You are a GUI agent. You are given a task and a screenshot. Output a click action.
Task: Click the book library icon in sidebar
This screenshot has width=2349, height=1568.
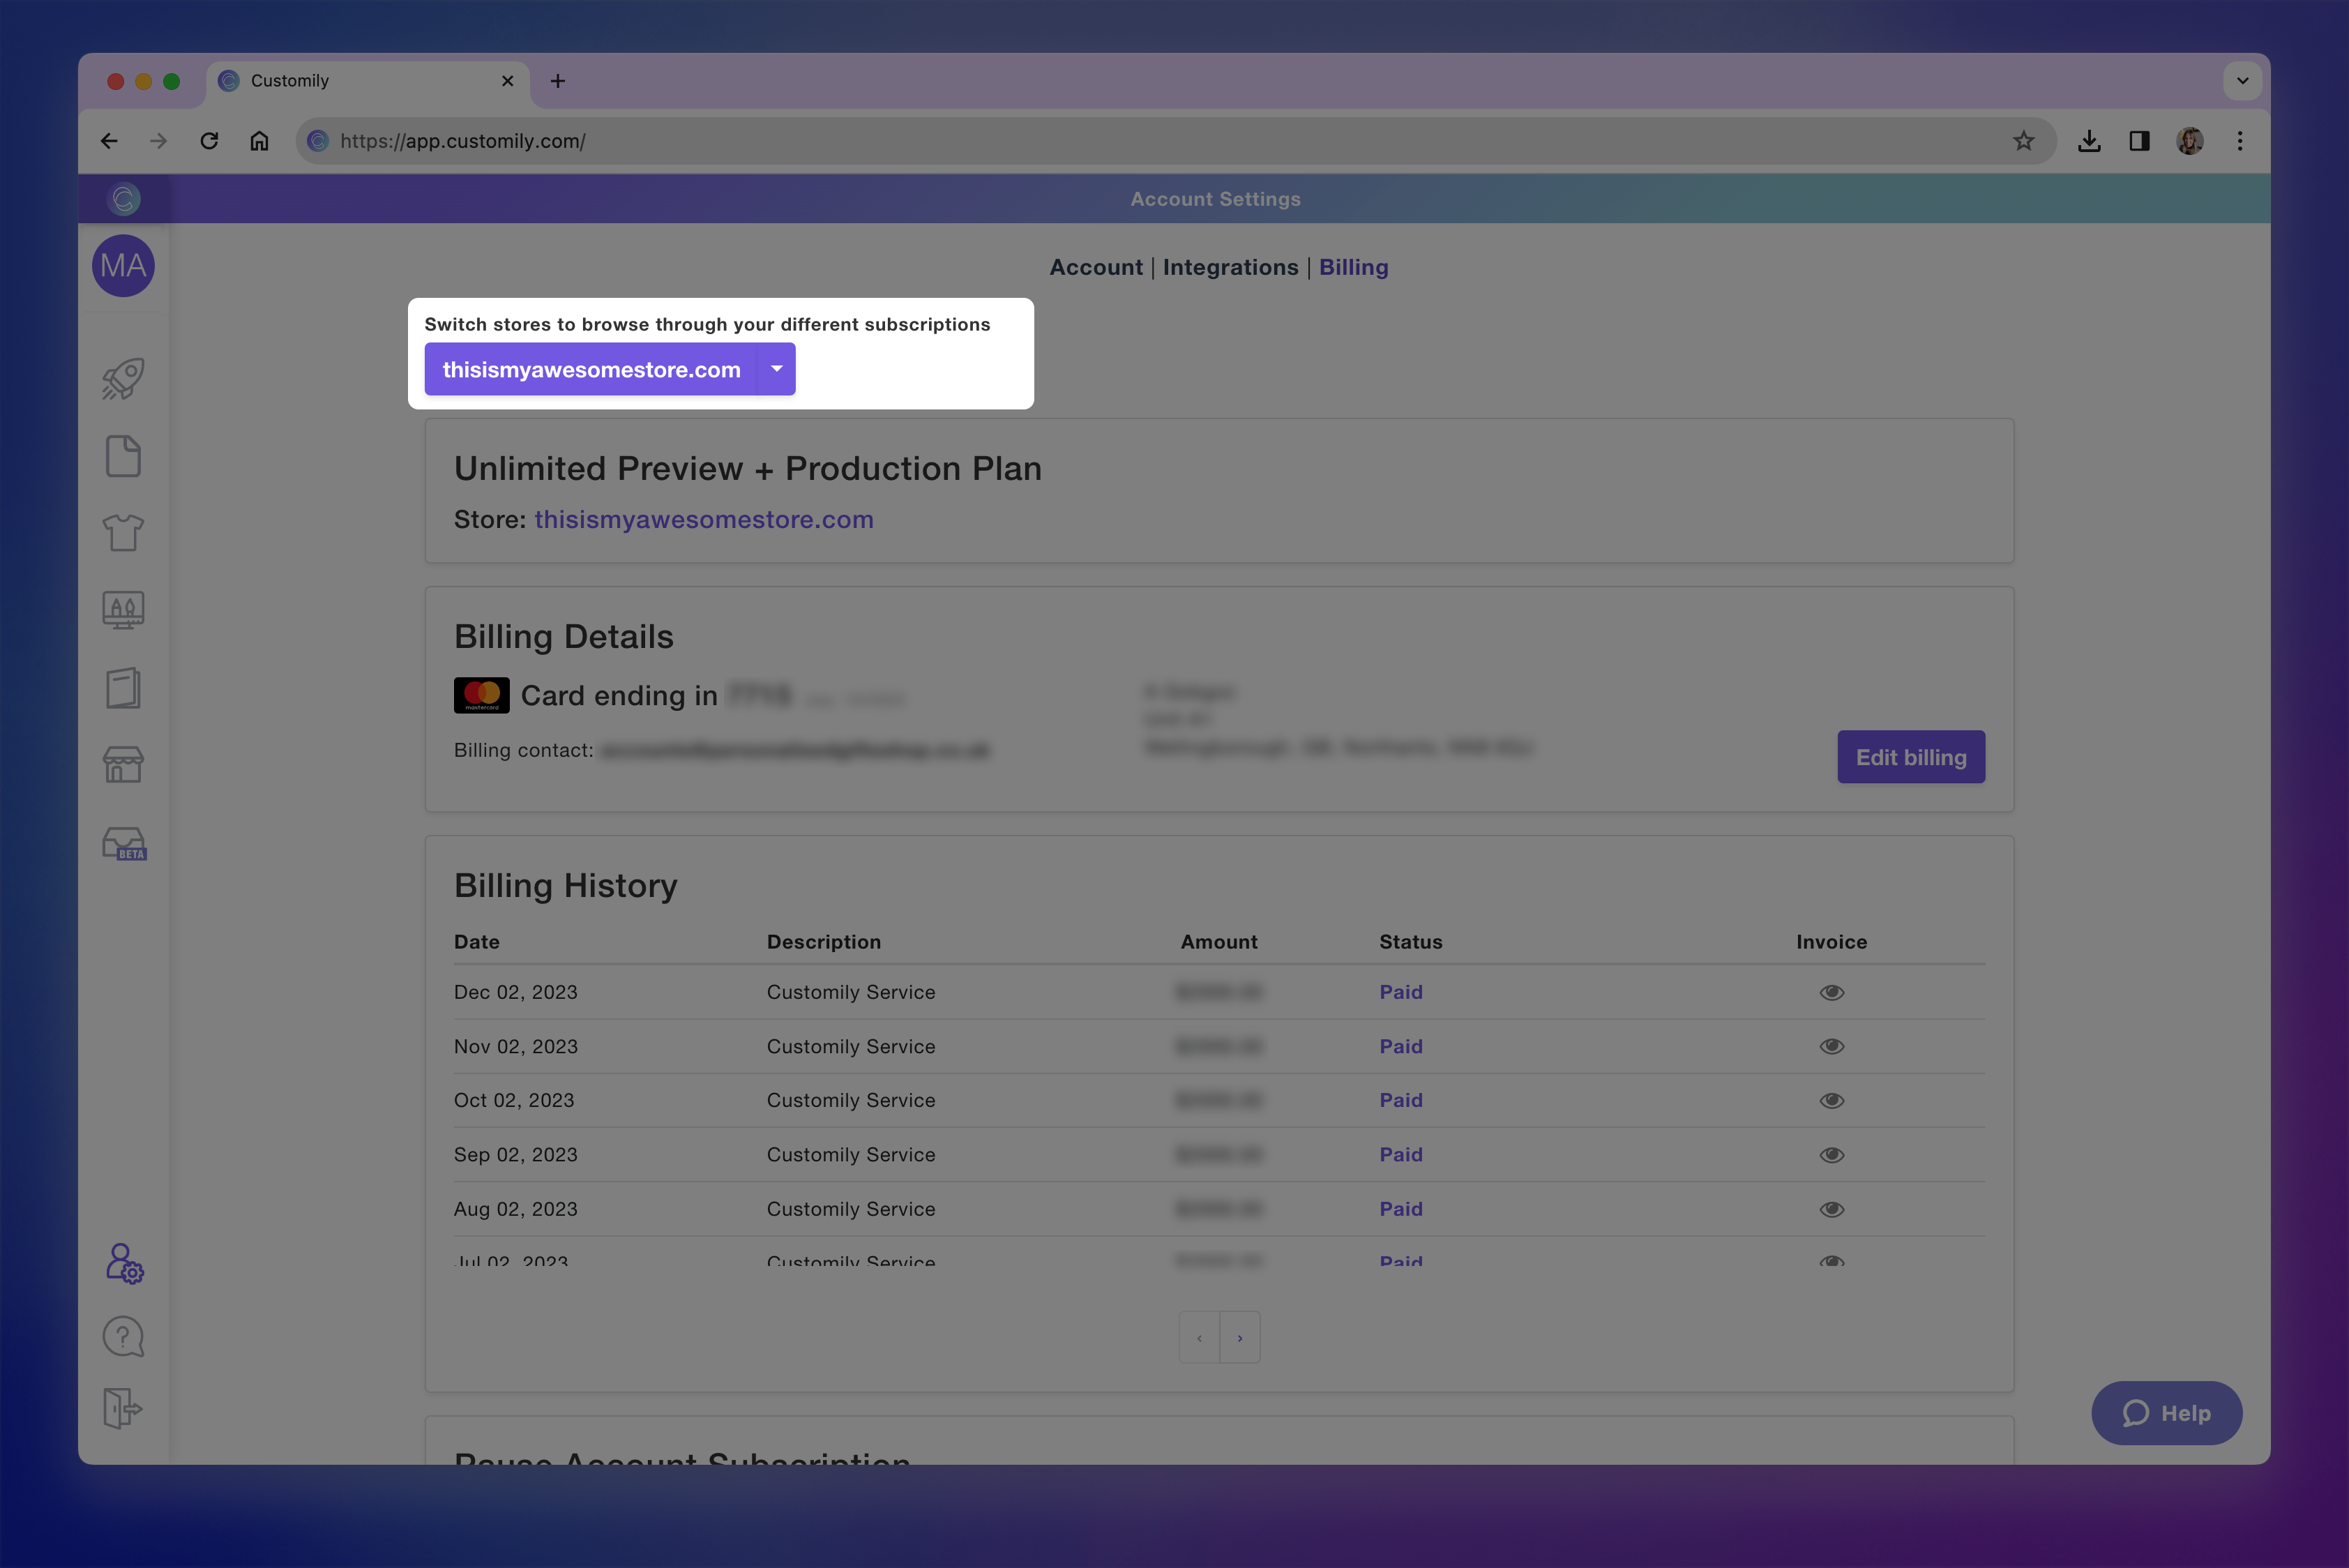[123, 688]
